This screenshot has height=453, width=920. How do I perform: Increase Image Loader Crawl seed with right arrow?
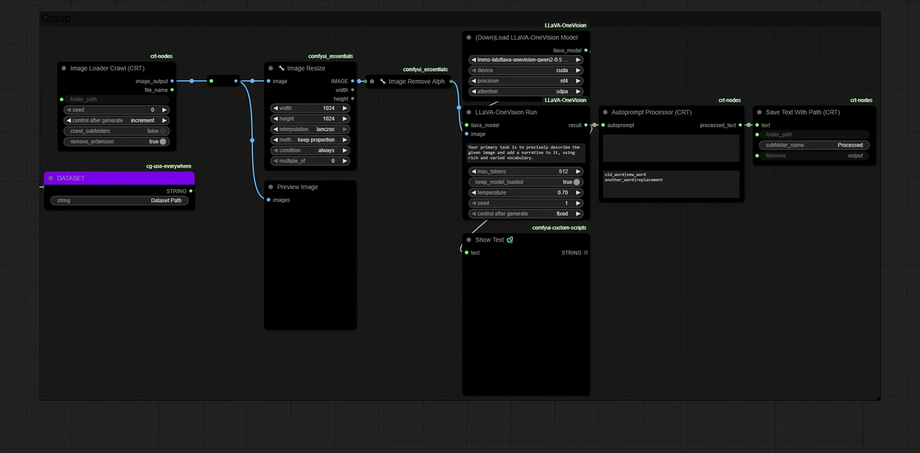[165, 110]
